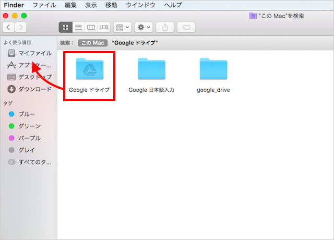Select the google_drive folder icon
The height and width of the screenshot is (240, 334).
tap(213, 69)
